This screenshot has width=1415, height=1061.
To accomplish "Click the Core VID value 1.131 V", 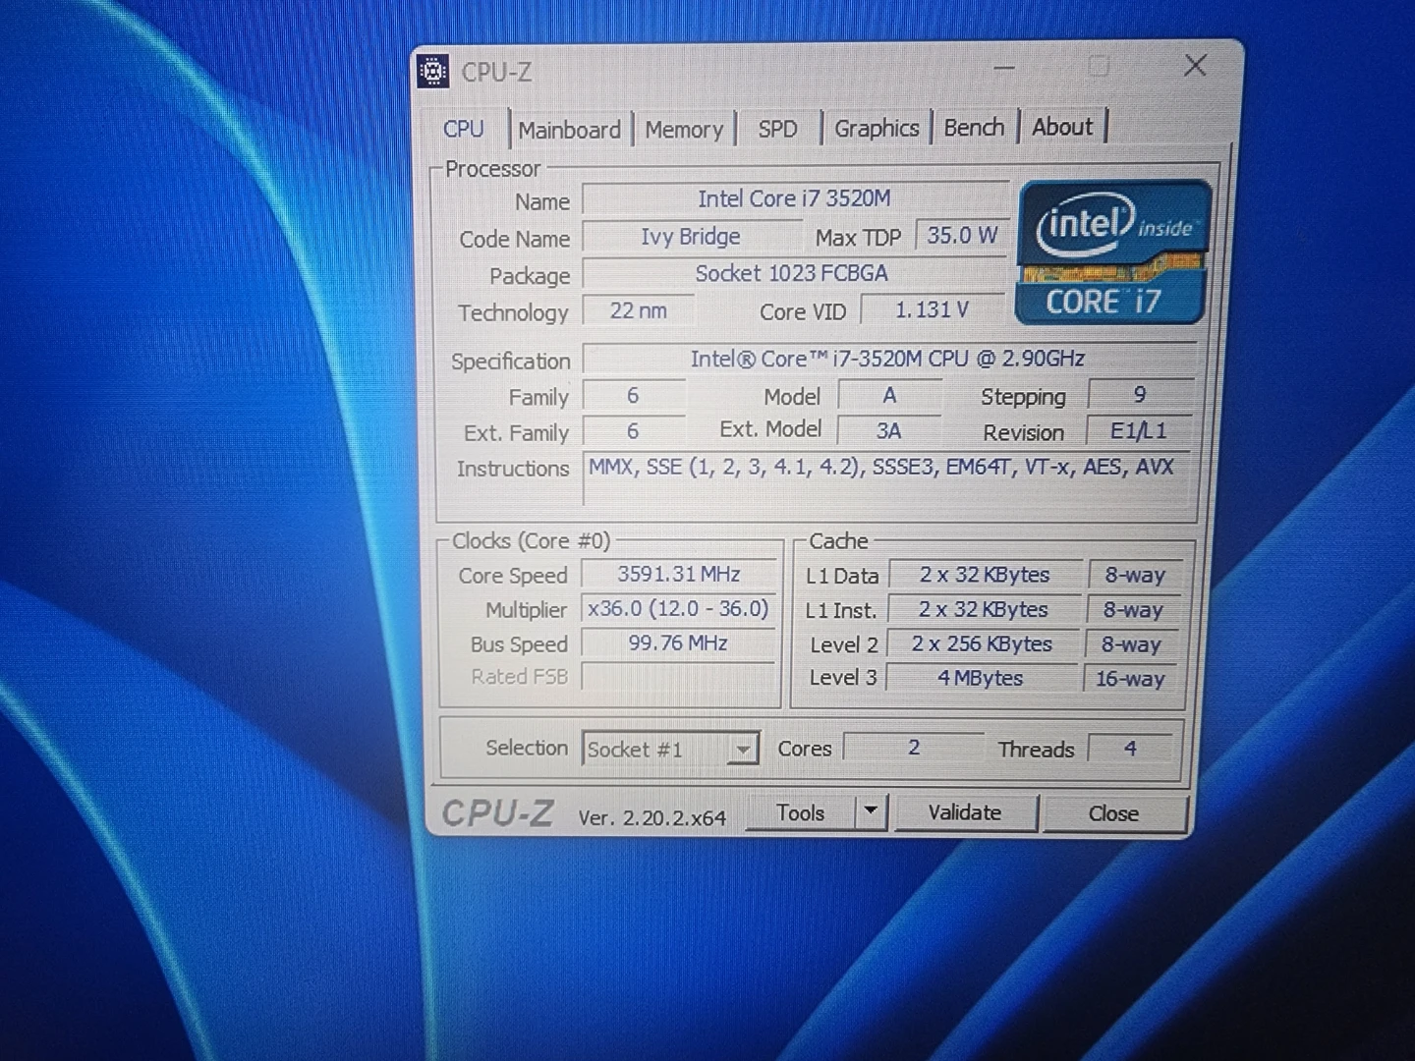I will tap(932, 310).
